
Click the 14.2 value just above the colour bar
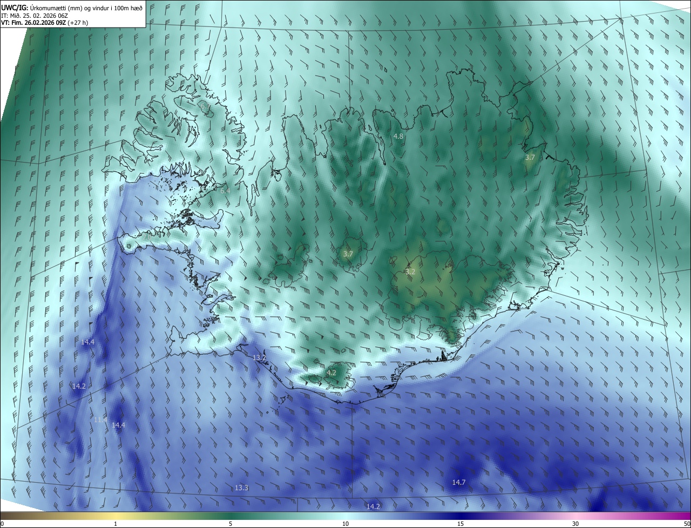[373, 506]
